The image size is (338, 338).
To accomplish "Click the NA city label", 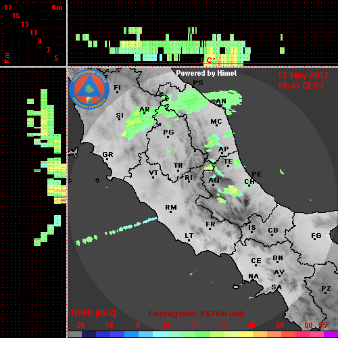I will pyautogui.click(x=254, y=276).
